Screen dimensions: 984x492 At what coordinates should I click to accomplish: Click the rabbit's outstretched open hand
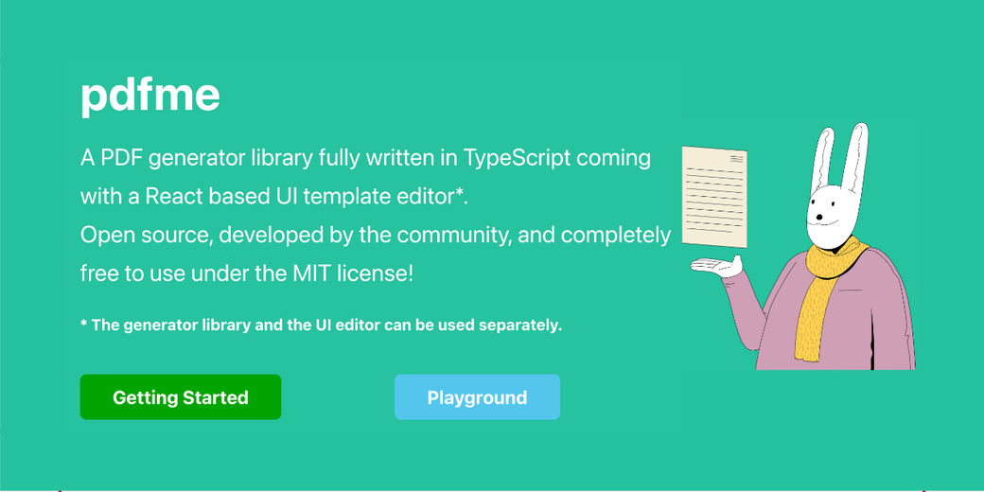pyautogui.click(x=716, y=266)
